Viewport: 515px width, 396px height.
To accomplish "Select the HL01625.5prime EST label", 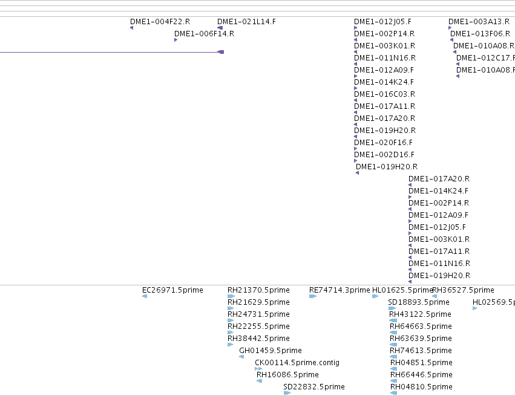I will (x=402, y=290).
